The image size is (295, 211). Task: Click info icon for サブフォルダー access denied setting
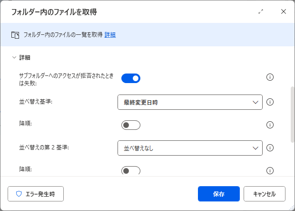[x=270, y=77]
